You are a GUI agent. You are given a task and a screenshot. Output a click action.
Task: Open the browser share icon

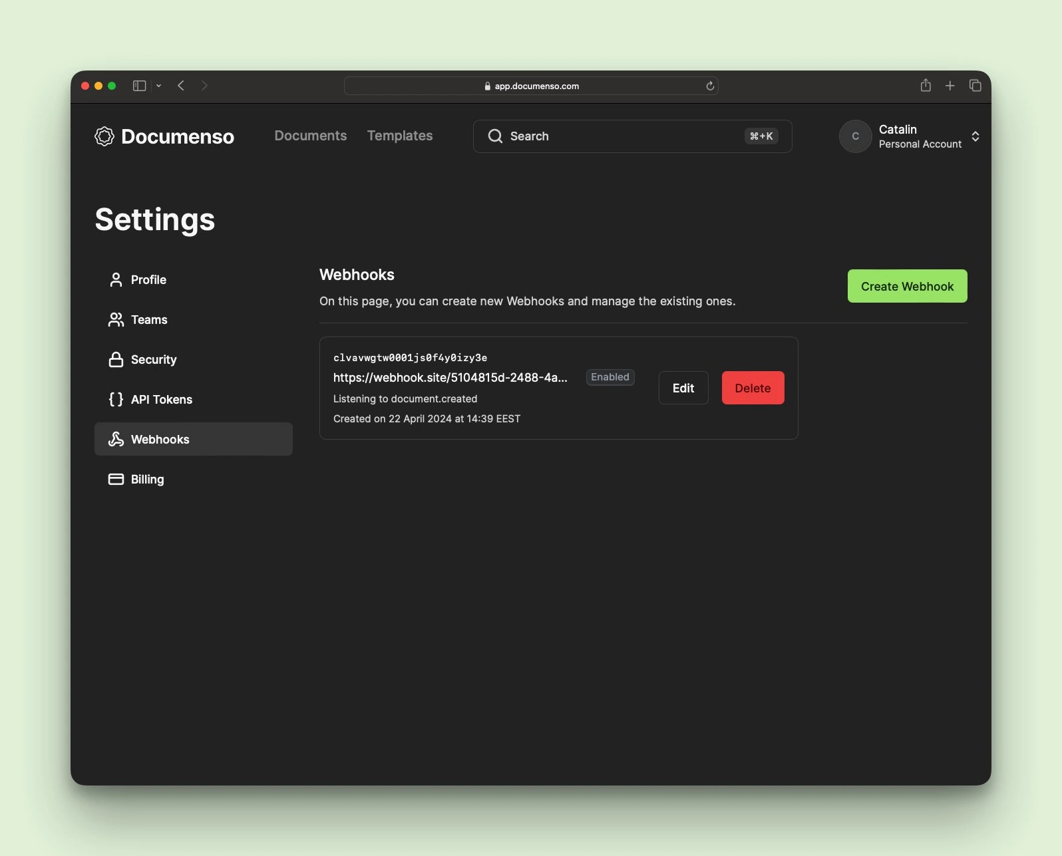point(925,85)
